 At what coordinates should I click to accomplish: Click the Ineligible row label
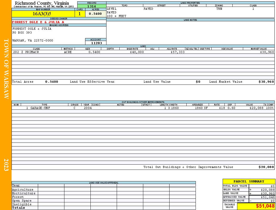22,204
